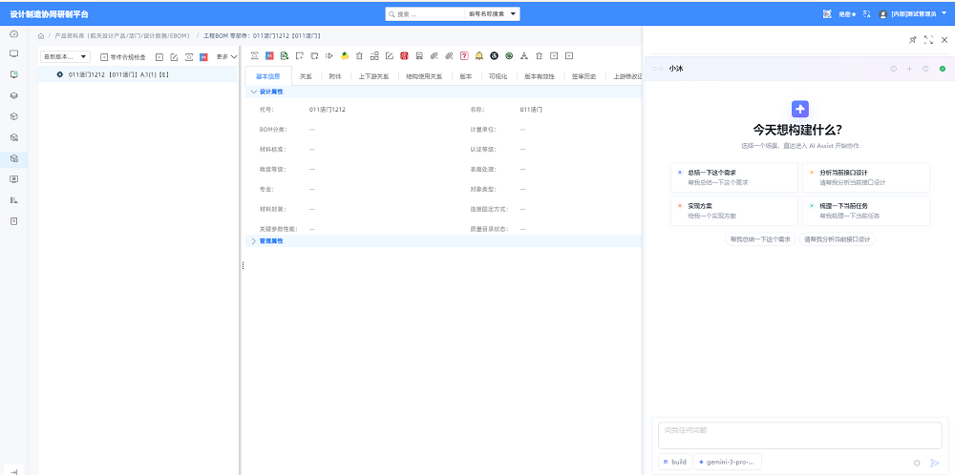
Task: Click the yellow bell notification icon
Action: (x=479, y=56)
